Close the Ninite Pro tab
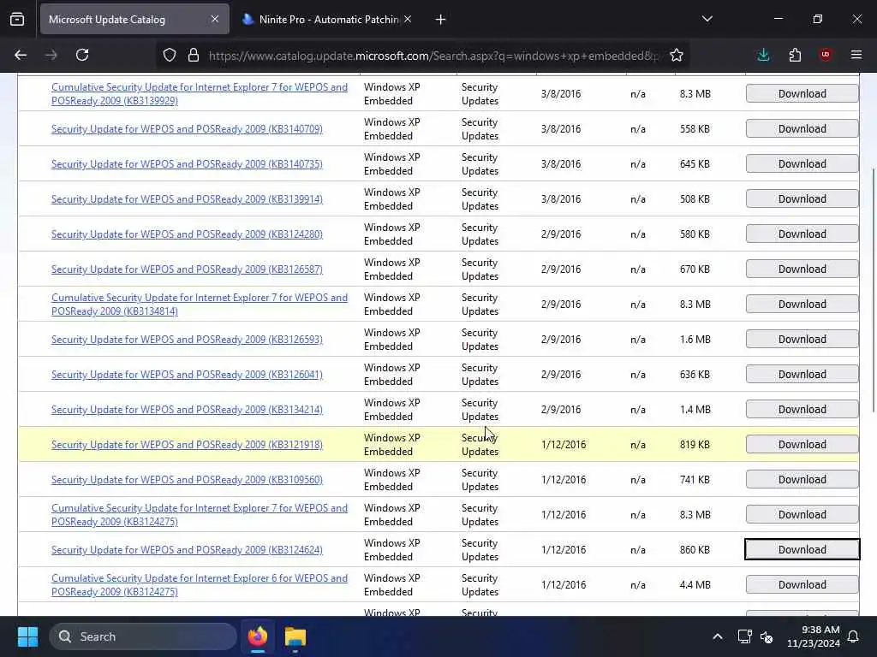The image size is (877, 657). (408, 19)
